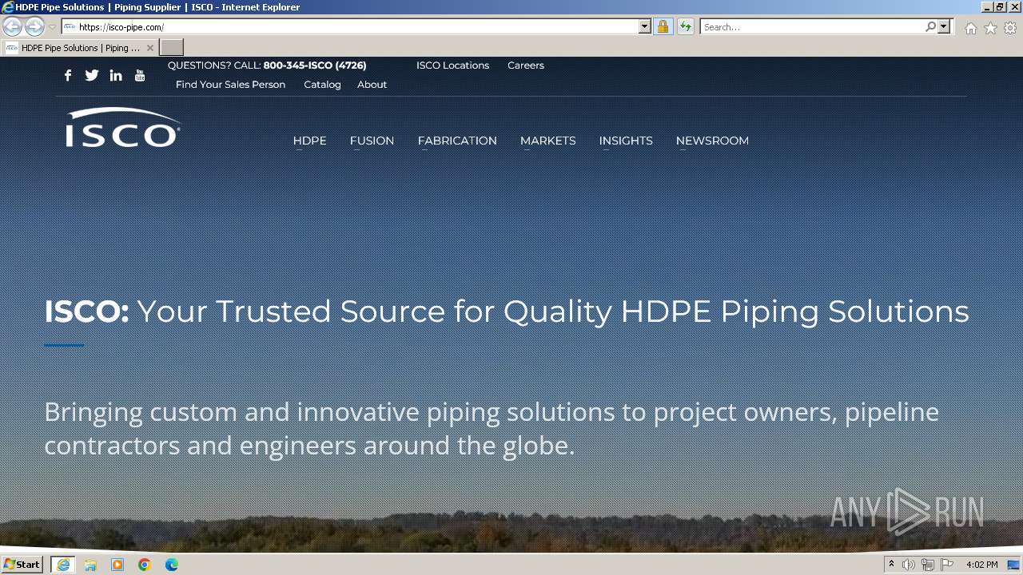Open Favorites star icon
Image resolution: width=1023 pixels, height=575 pixels.
pos(990,28)
